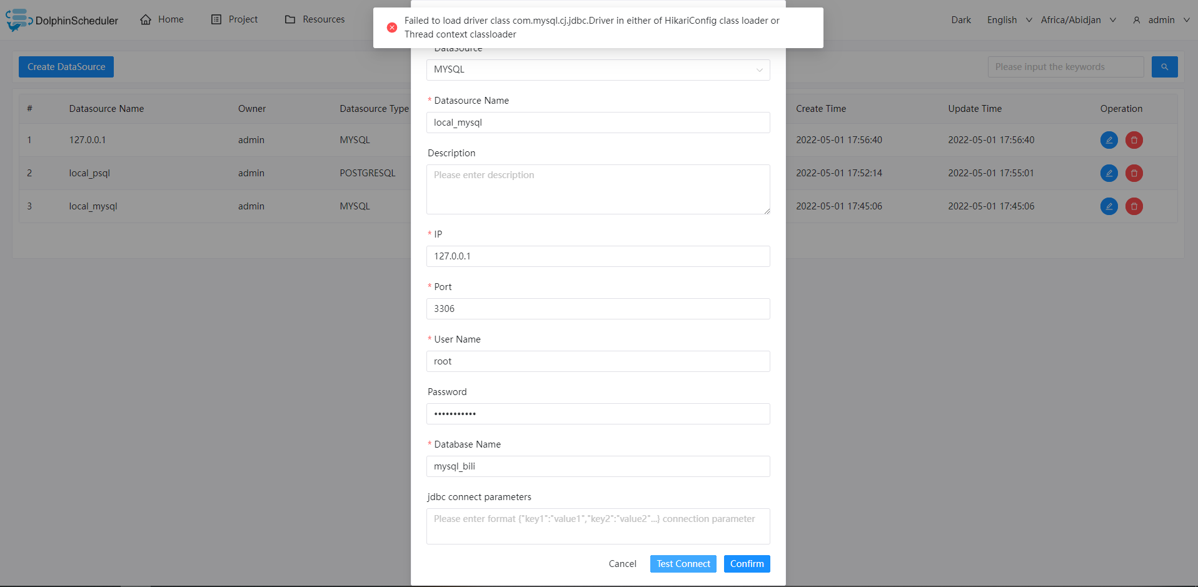Click the search magnifier icon
This screenshot has height=587, width=1198.
pos(1164,67)
